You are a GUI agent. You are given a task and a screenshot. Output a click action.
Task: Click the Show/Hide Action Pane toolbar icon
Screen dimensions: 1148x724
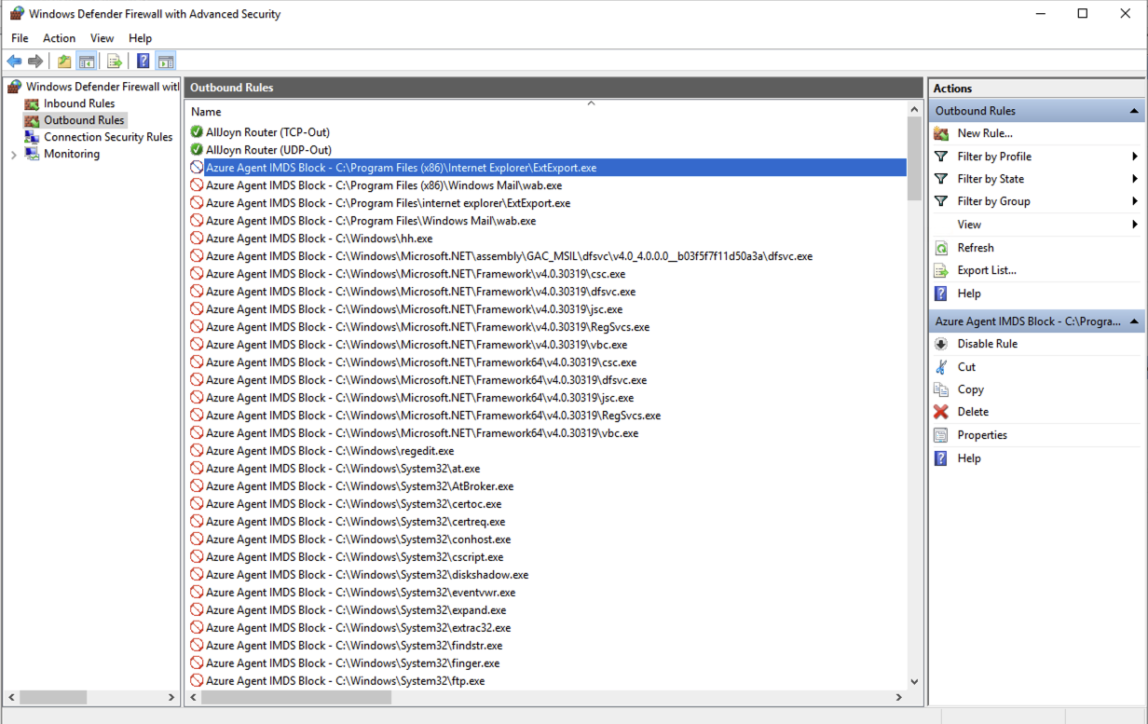[166, 61]
